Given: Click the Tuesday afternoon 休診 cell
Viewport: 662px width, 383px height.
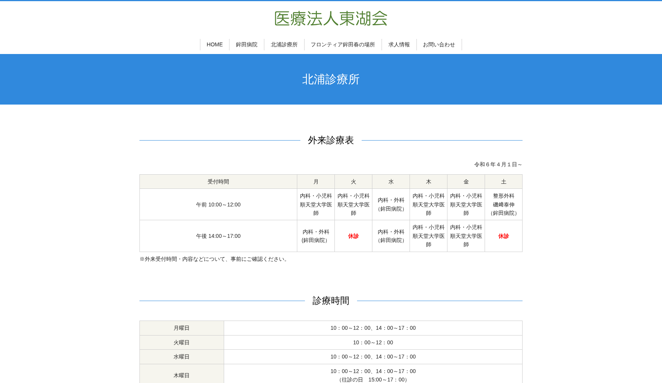Looking at the screenshot, I should point(353,236).
